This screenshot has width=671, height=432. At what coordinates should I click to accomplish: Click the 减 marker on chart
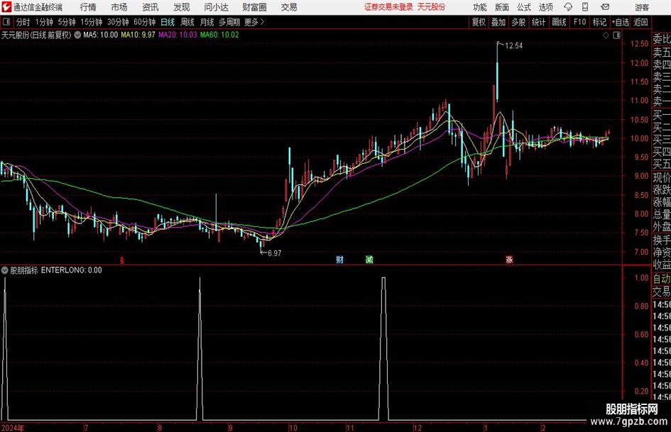coord(369,259)
